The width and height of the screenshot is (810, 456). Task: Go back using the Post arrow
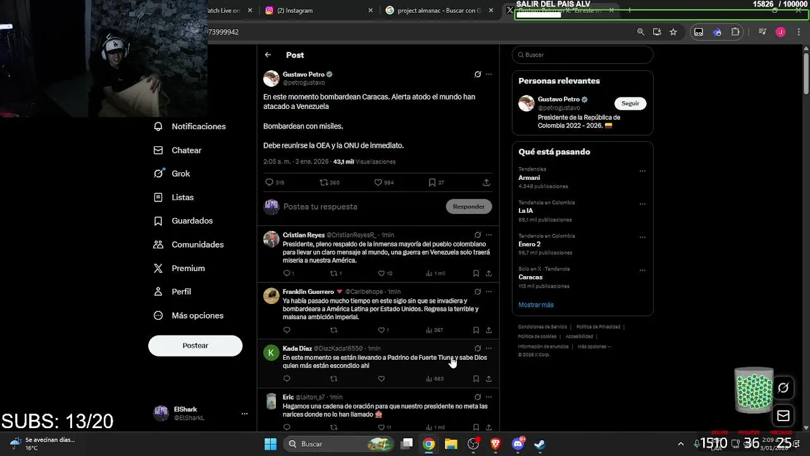[268, 55]
